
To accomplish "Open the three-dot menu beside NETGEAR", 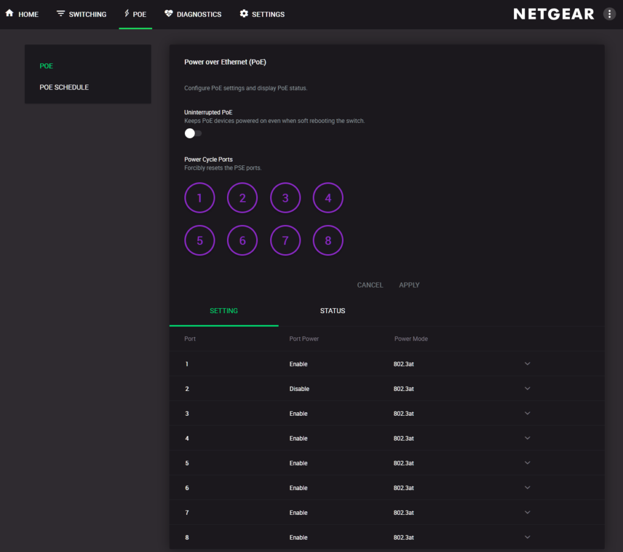I will coord(609,14).
